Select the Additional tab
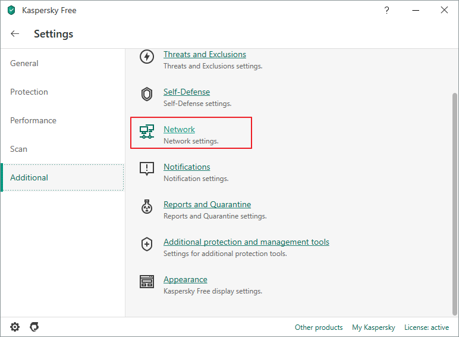Screen dimensions: 459x337 (x=62, y=177)
